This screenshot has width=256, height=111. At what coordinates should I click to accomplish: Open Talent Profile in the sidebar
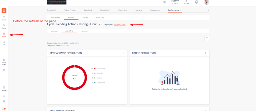4,62
